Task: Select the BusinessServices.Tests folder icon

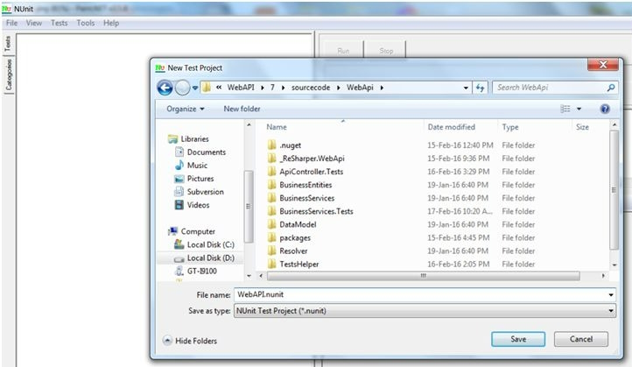Action: click(x=272, y=211)
